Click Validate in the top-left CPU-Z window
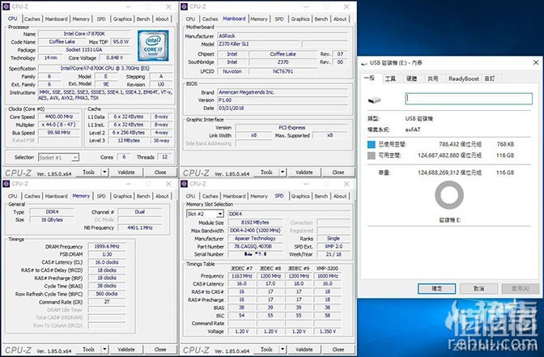The image size is (544, 357). click(126, 172)
